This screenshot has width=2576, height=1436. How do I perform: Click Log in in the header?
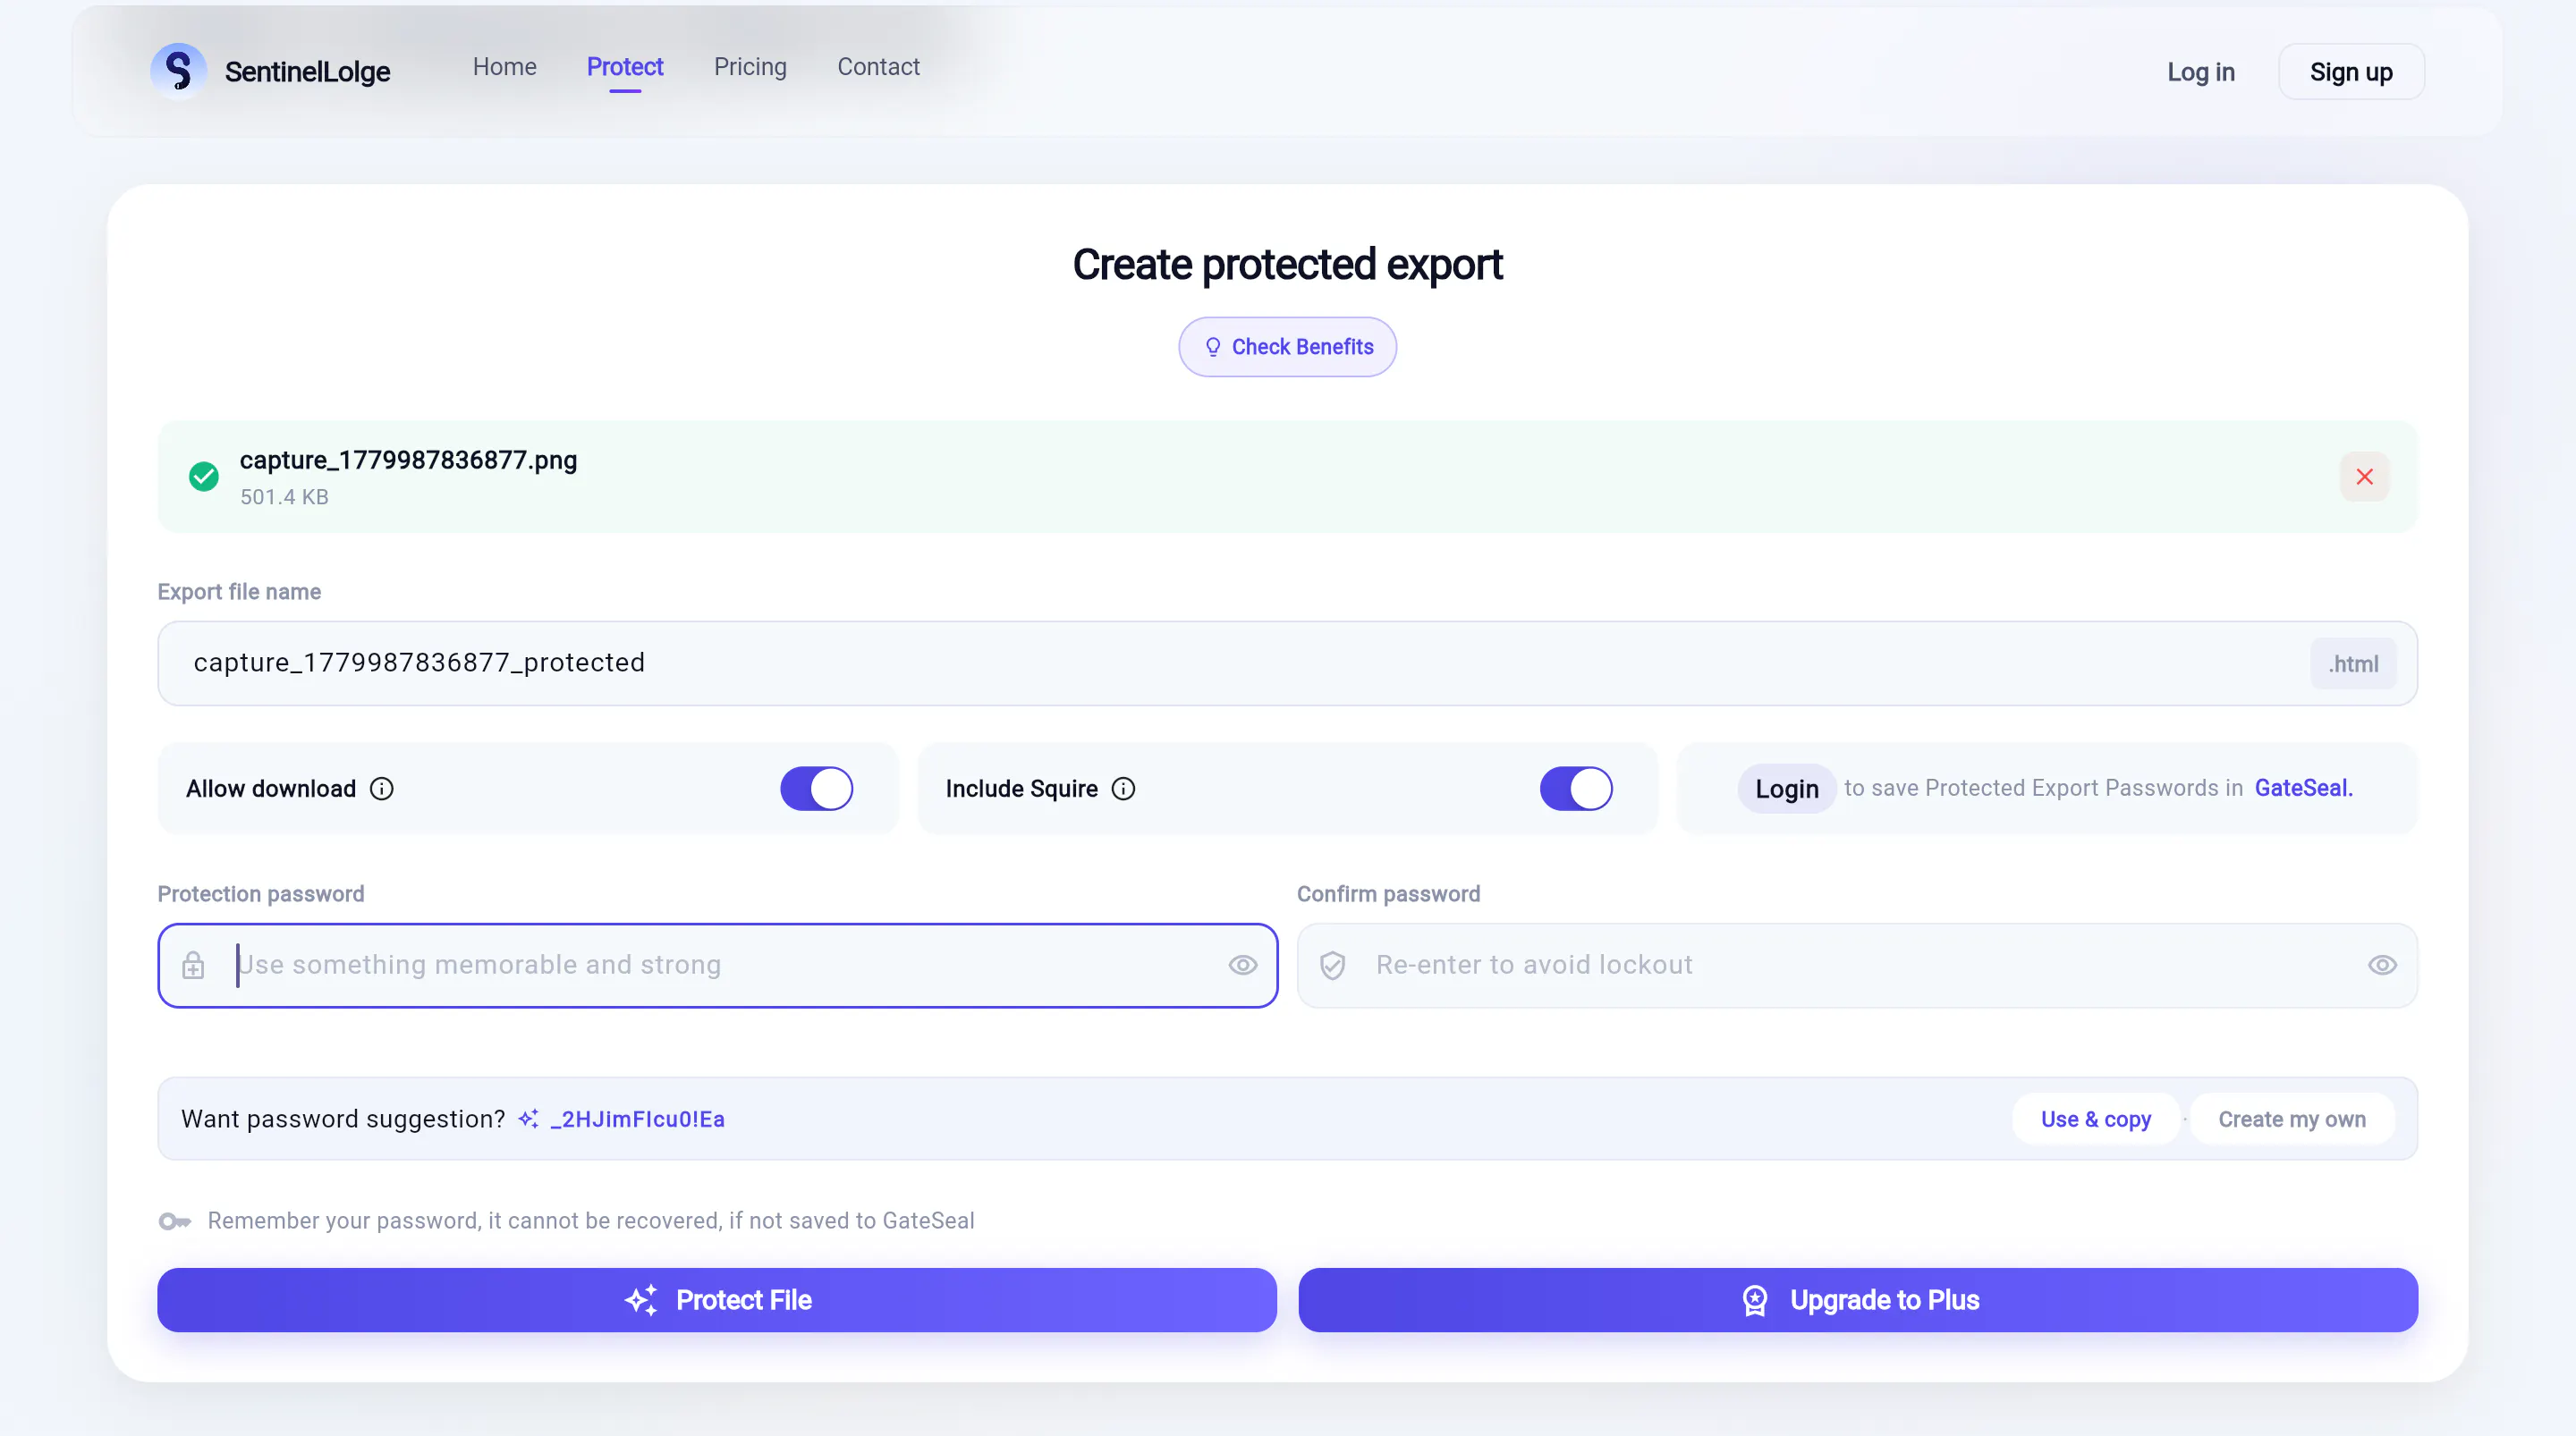2201,72
